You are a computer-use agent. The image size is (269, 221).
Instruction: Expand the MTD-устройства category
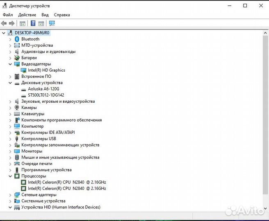click(10, 46)
